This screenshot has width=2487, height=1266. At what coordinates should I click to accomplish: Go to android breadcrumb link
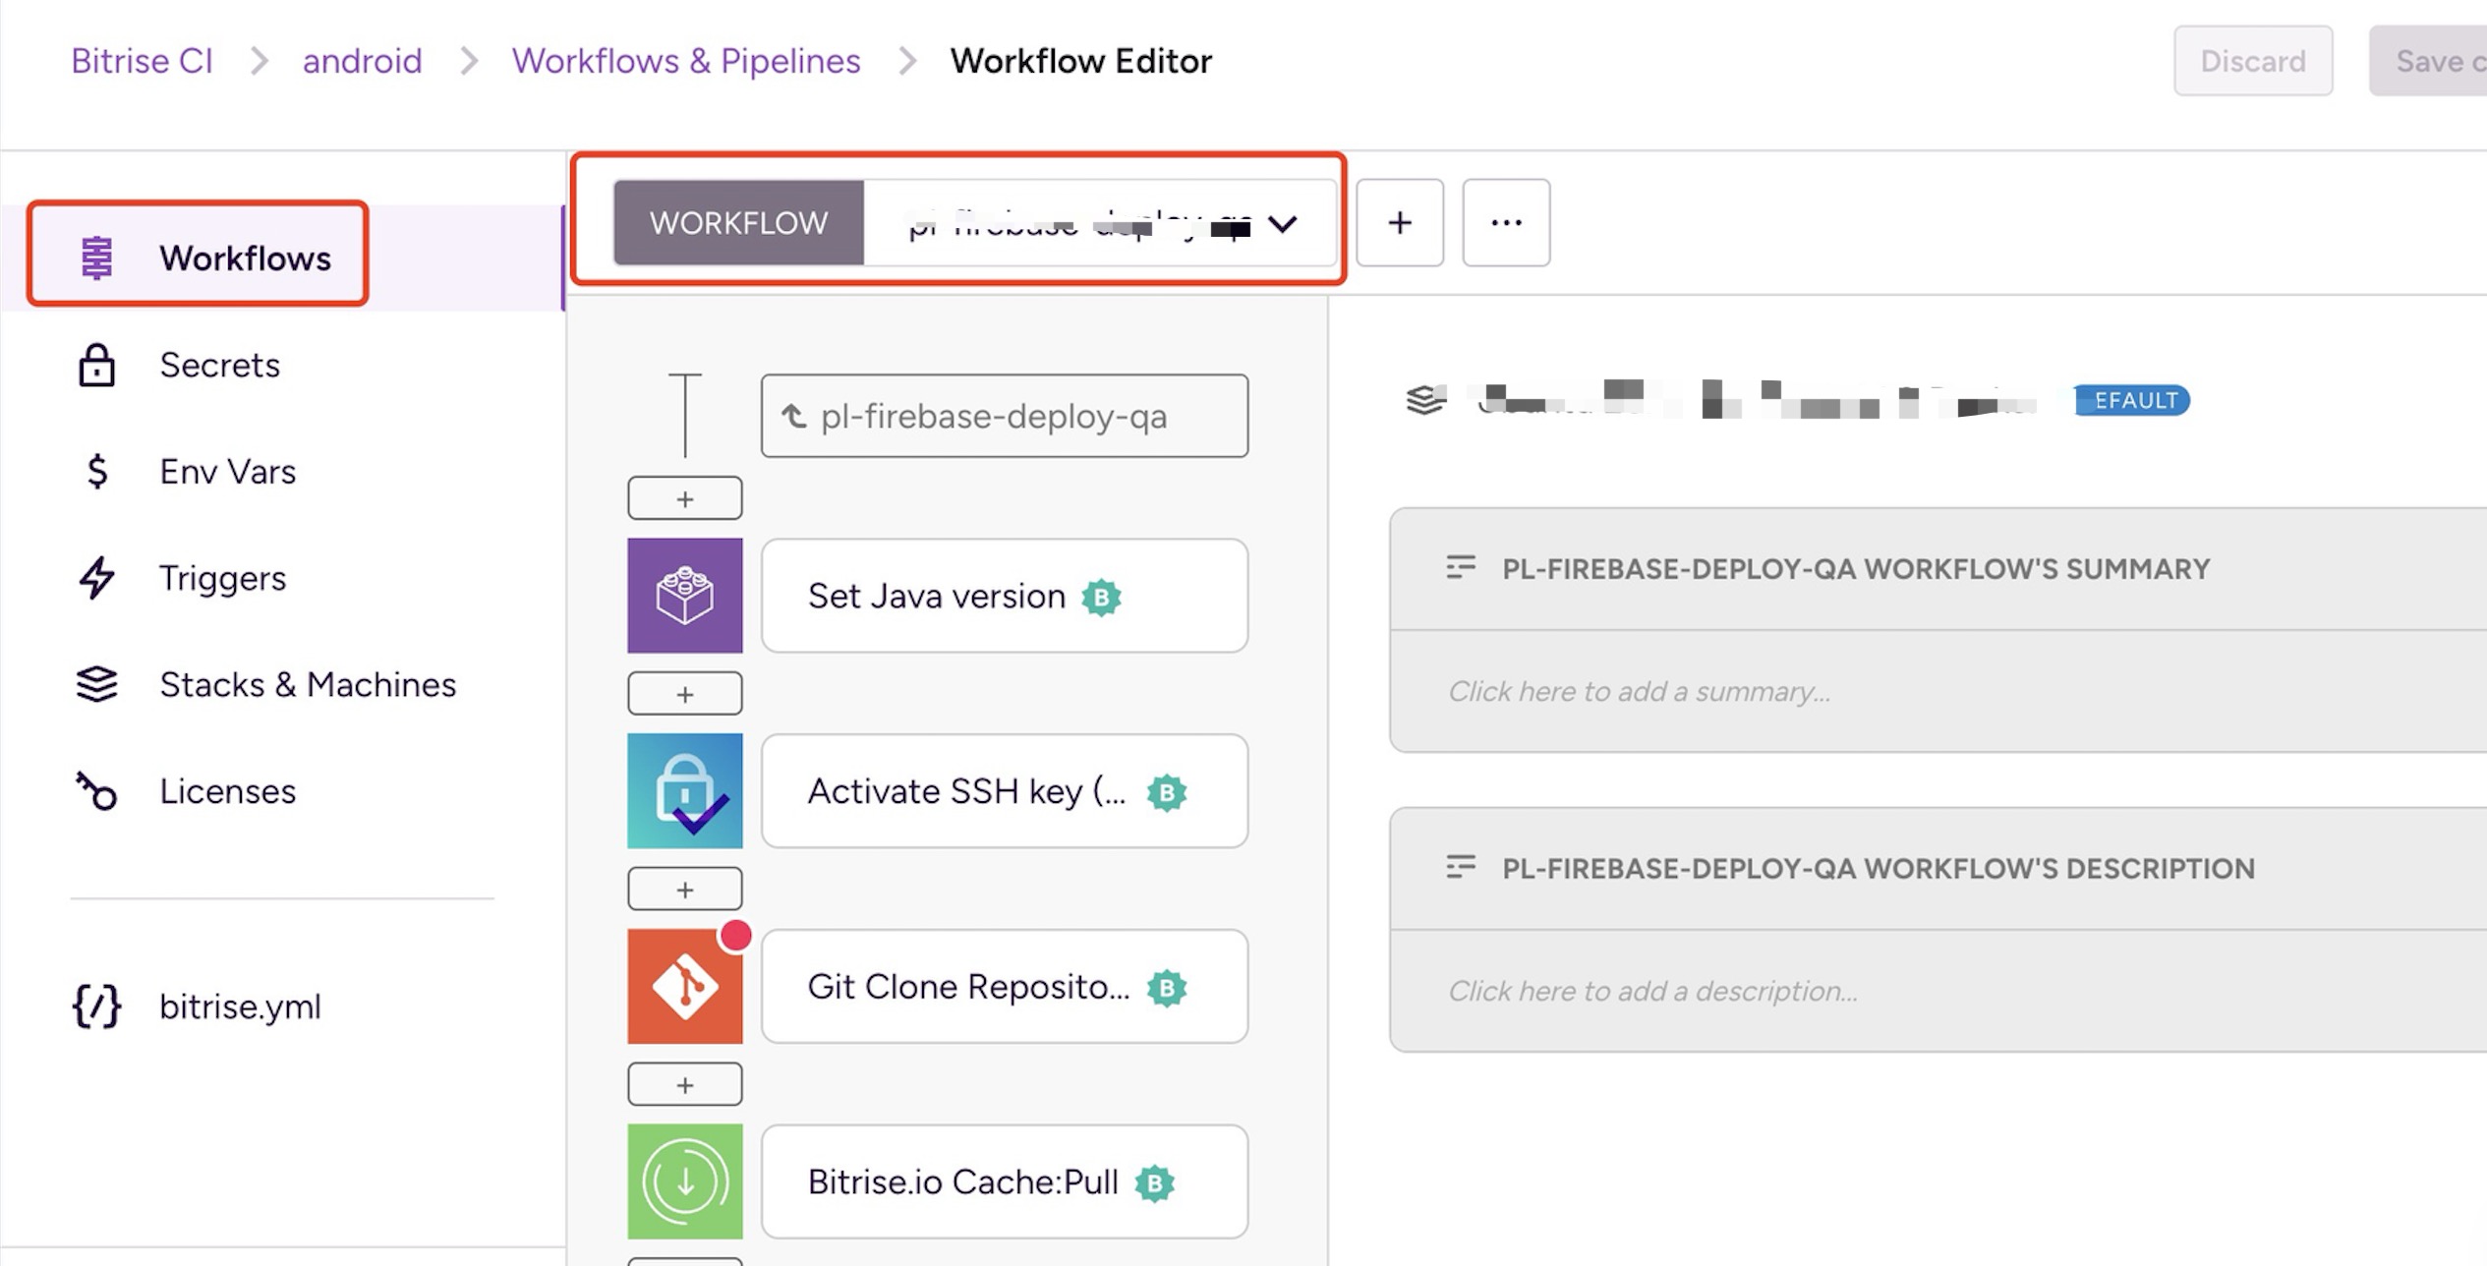pyautogui.click(x=362, y=61)
